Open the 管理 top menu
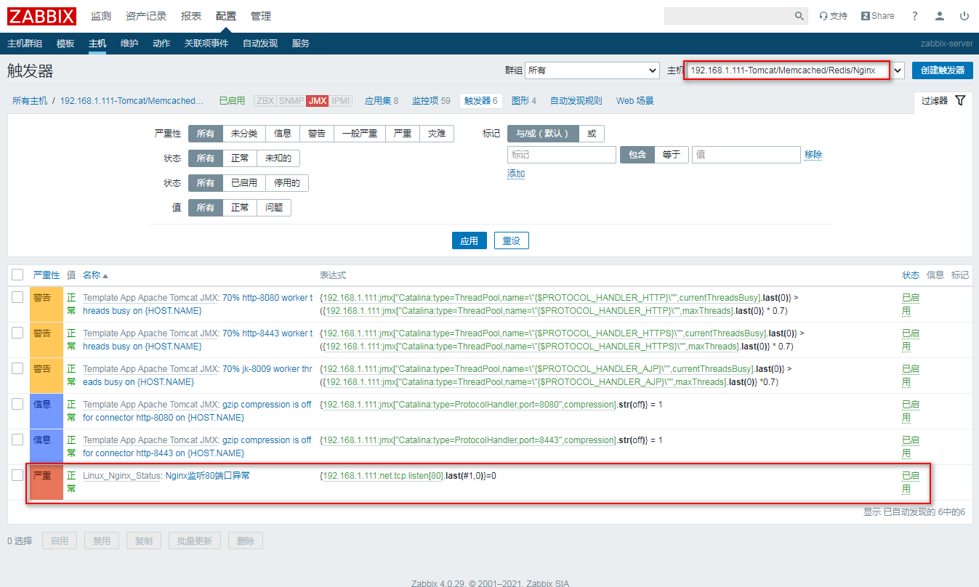Screen dimensions: 979x587 pyautogui.click(x=261, y=16)
